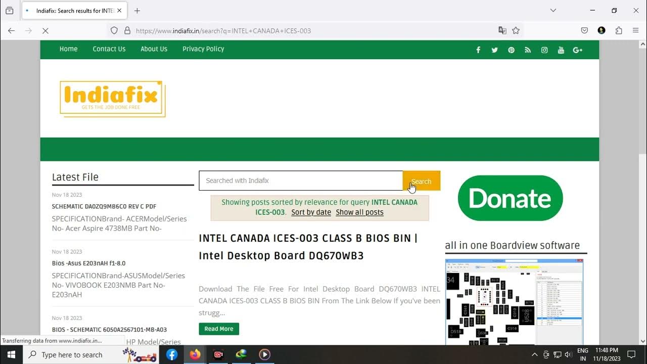Click the Sort by date link
The height and width of the screenshot is (364, 647).
(311, 212)
